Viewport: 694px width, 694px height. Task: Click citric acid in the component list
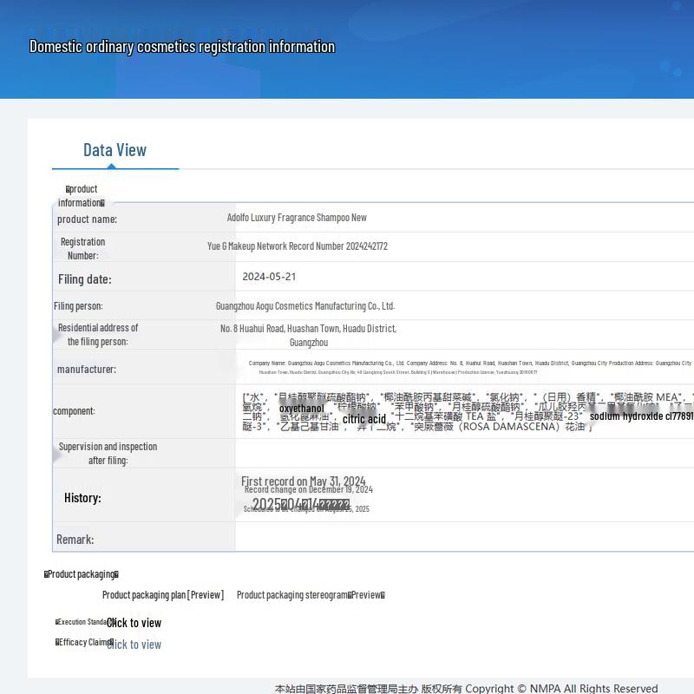[x=364, y=419]
